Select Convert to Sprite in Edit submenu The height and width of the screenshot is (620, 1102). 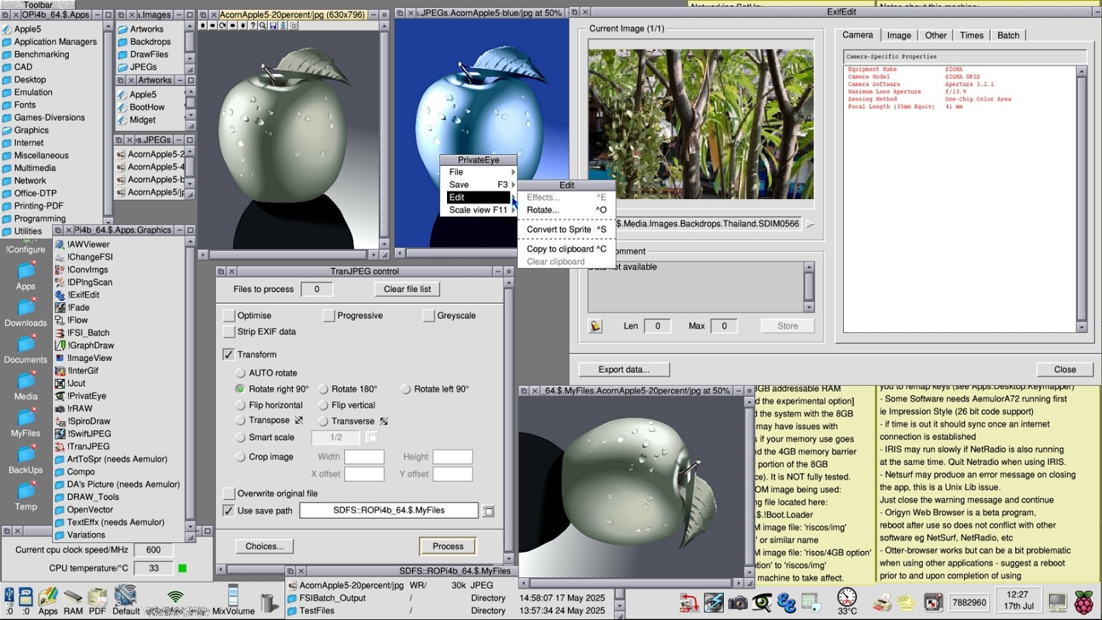(x=567, y=229)
